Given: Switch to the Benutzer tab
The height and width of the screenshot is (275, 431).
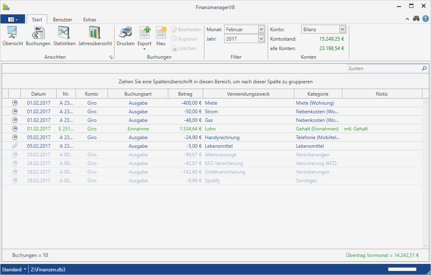Looking at the screenshot, I should [62, 19].
